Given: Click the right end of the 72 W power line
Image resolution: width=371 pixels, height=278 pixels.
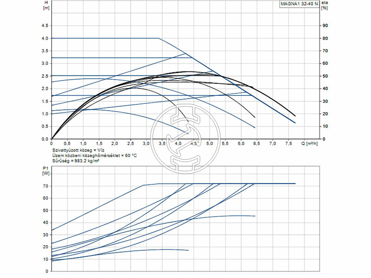Looking at the screenshot, I should point(295,183).
